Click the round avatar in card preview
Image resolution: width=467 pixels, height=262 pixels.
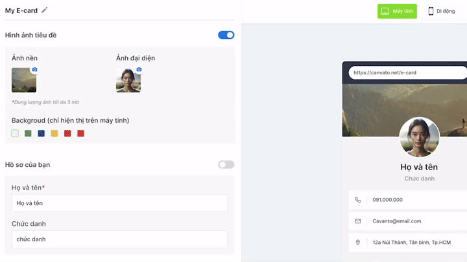pos(419,137)
